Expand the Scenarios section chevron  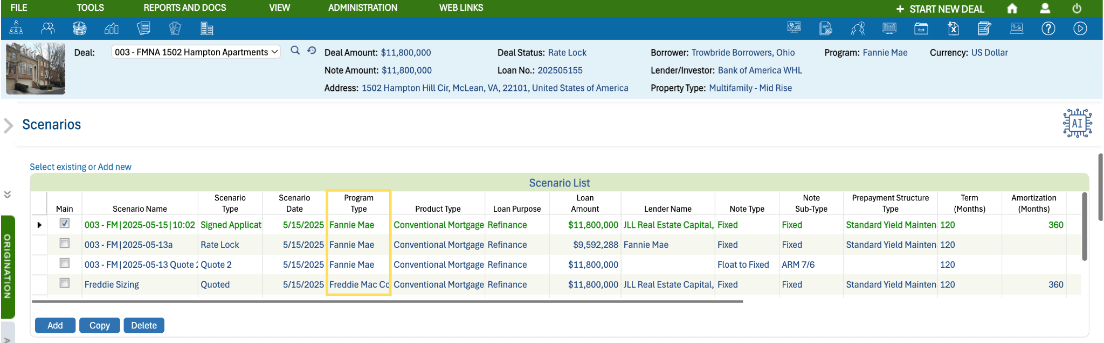pos(9,125)
